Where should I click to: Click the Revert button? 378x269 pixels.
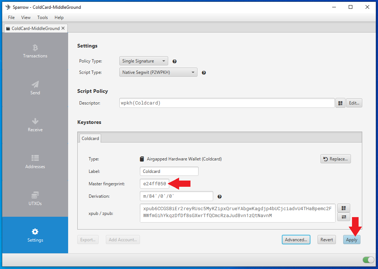pos(327,240)
